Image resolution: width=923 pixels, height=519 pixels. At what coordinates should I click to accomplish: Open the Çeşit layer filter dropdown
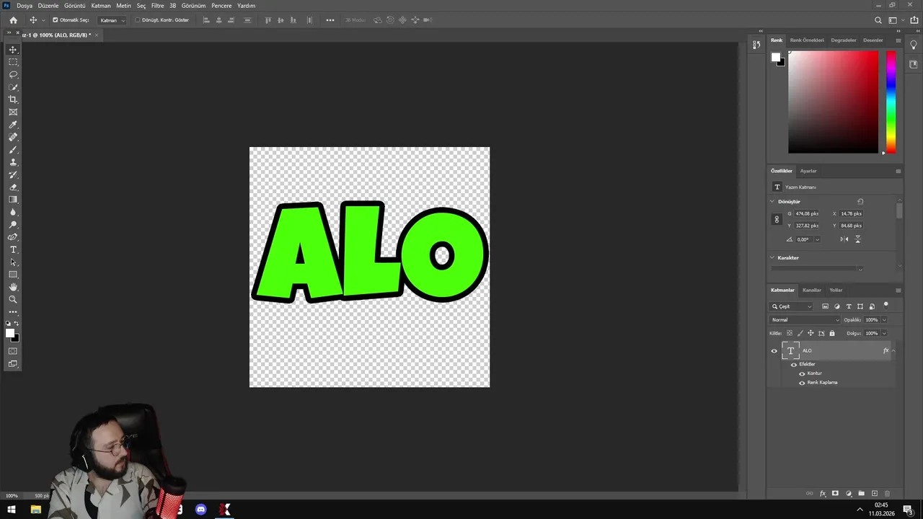click(791, 306)
